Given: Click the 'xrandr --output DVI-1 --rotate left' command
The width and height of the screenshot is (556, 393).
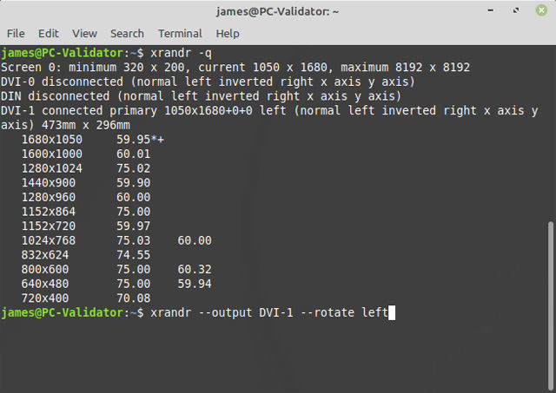Looking at the screenshot, I should (269, 313).
